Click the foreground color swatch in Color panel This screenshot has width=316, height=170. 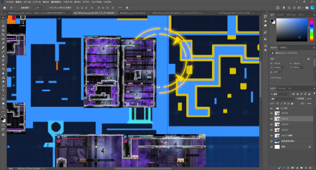pos(271,21)
